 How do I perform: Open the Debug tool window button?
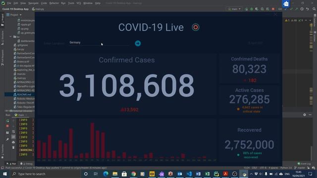click(x=26, y=164)
